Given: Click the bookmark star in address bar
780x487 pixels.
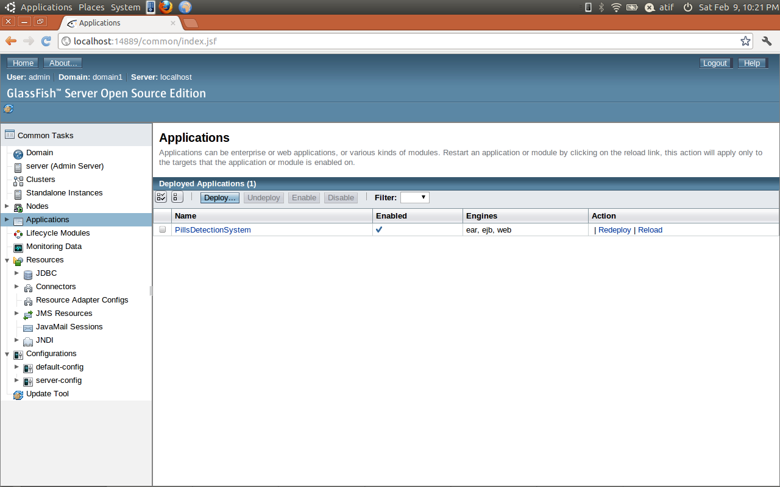Looking at the screenshot, I should coord(745,41).
